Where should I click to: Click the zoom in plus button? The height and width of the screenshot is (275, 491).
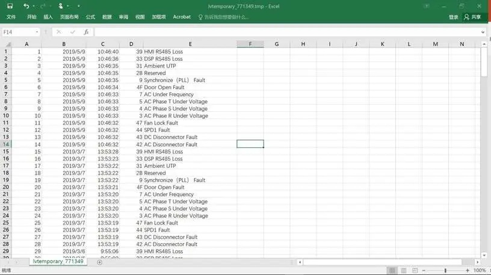click(467, 270)
